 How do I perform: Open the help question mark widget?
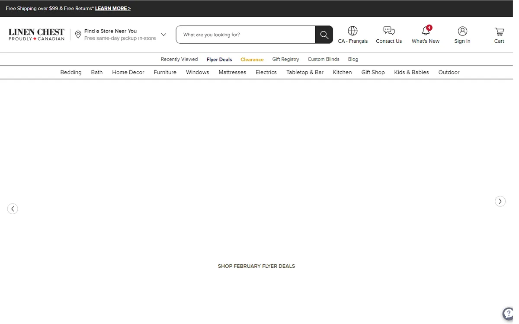(509, 314)
